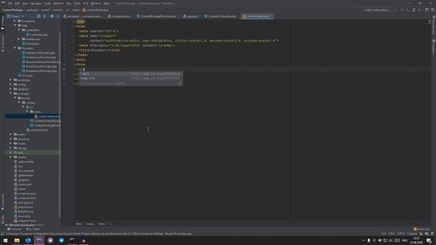
Task: Click the UTF-8 encoding in the status bar
Action: point(401,233)
